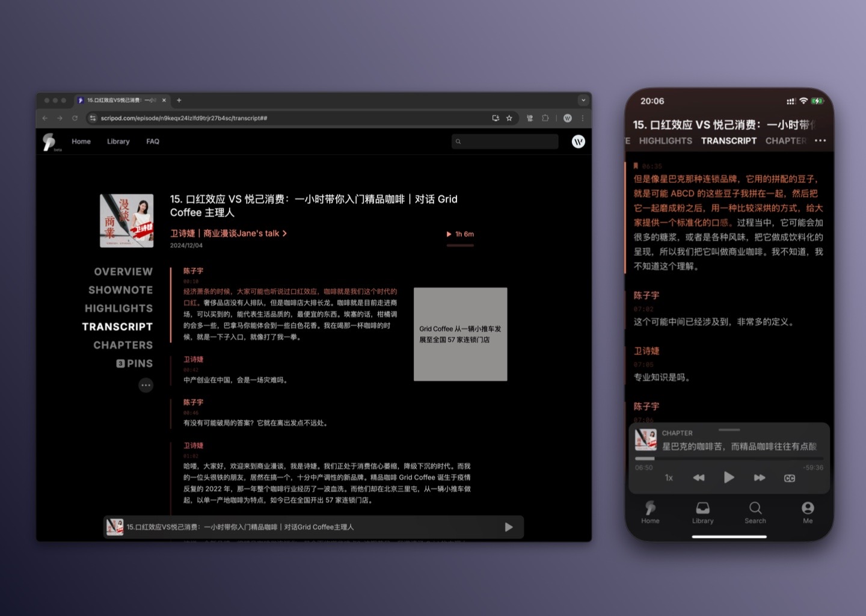Click the episode thumbnail in bottom player bar

click(x=115, y=527)
